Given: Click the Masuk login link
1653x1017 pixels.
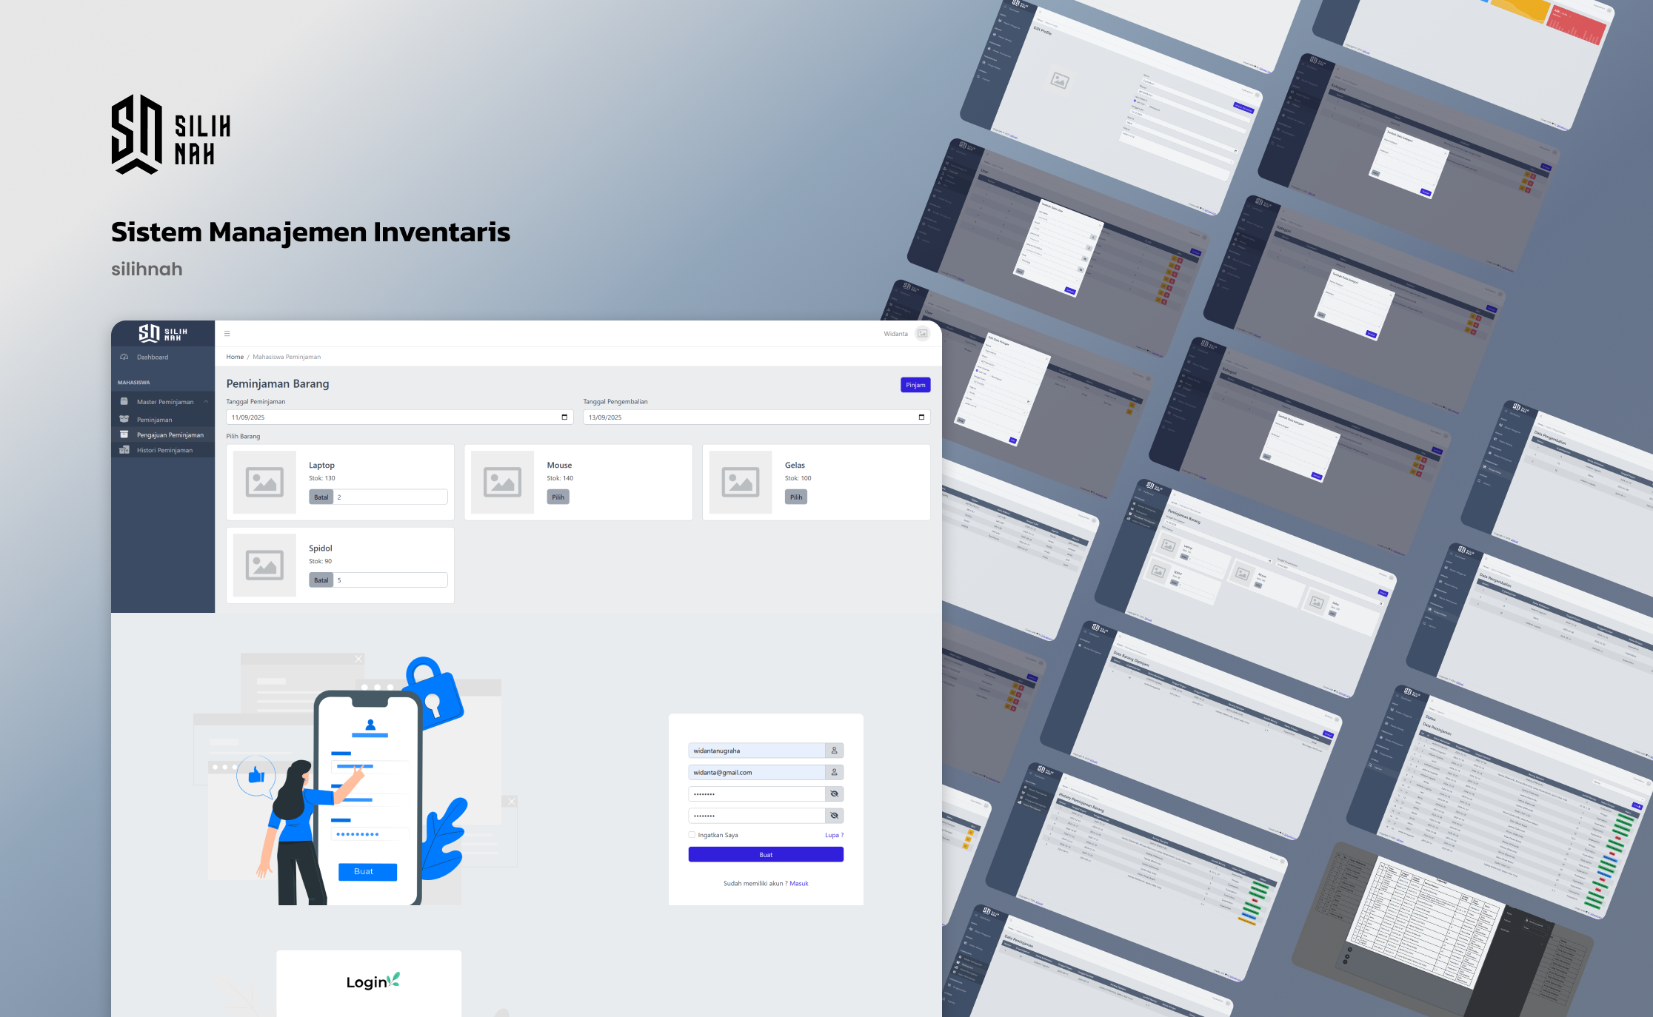Looking at the screenshot, I should 798,884.
